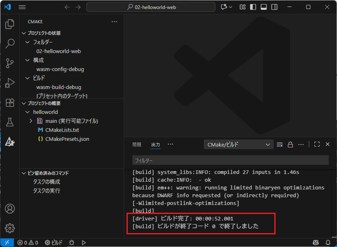The image size is (337, 247).
Task: Select the CMake Tools activity bar icon
Action: coord(10,142)
